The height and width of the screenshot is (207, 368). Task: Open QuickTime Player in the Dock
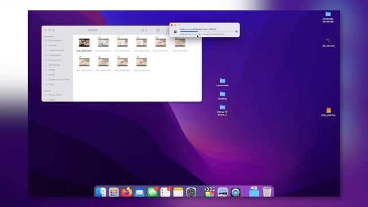coord(235,192)
